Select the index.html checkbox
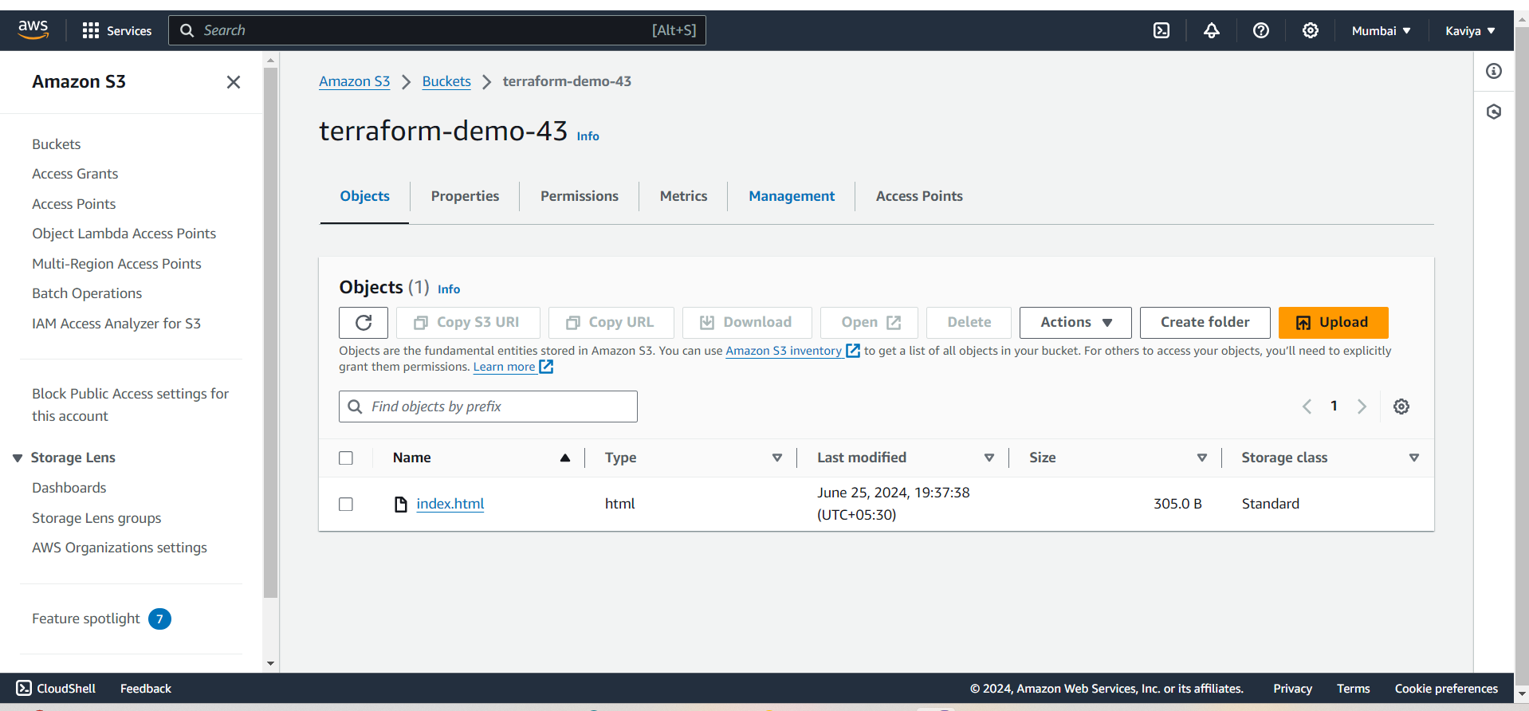The height and width of the screenshot is (711, 1529). tap(346, 505)
